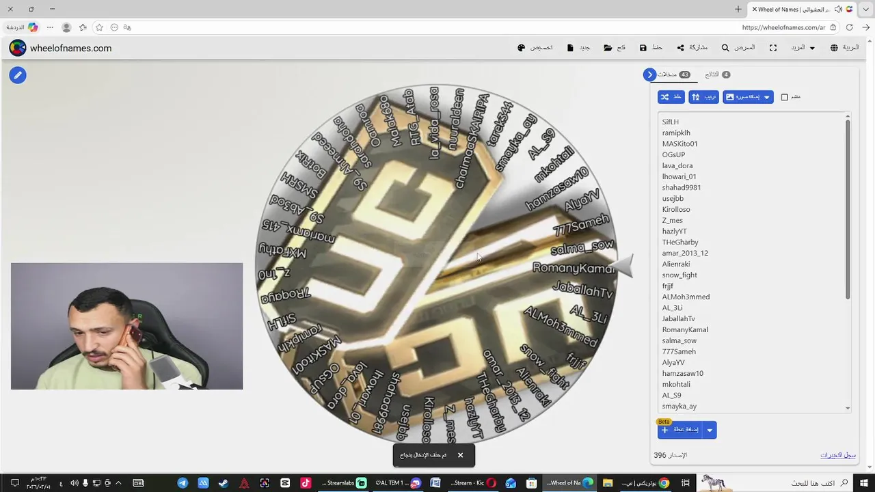The height and width of the screenshot is (492, 875).
Task: Share the wheel using share icon
Action: [680, 48]
